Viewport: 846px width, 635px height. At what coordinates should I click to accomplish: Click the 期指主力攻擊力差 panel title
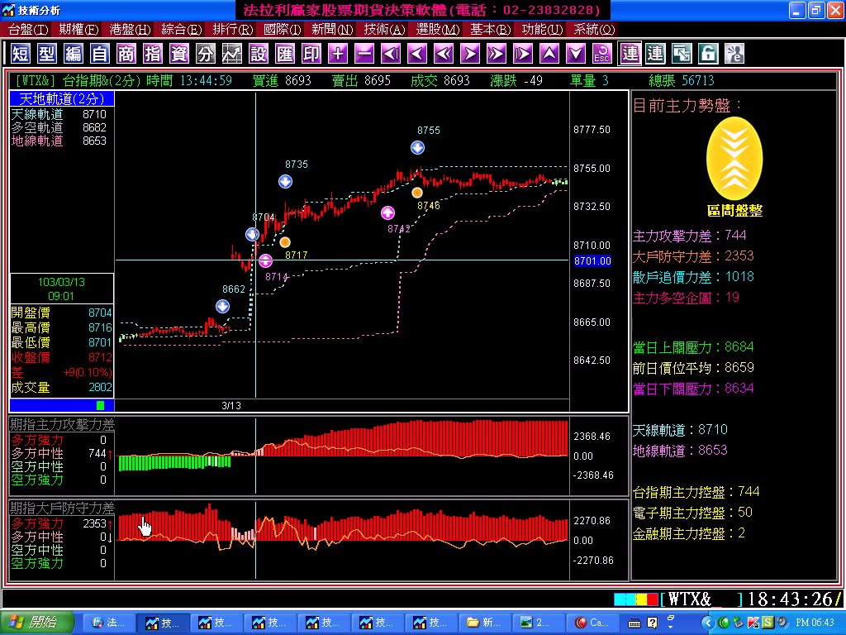pos(62,424)
